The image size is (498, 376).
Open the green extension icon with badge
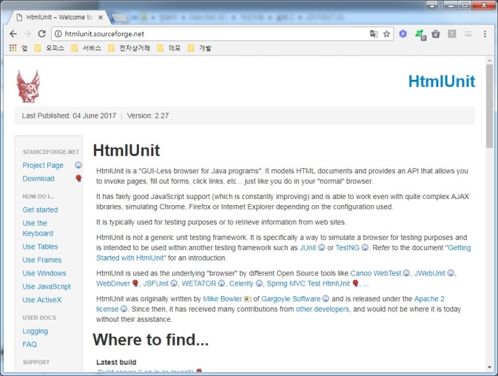420,34
